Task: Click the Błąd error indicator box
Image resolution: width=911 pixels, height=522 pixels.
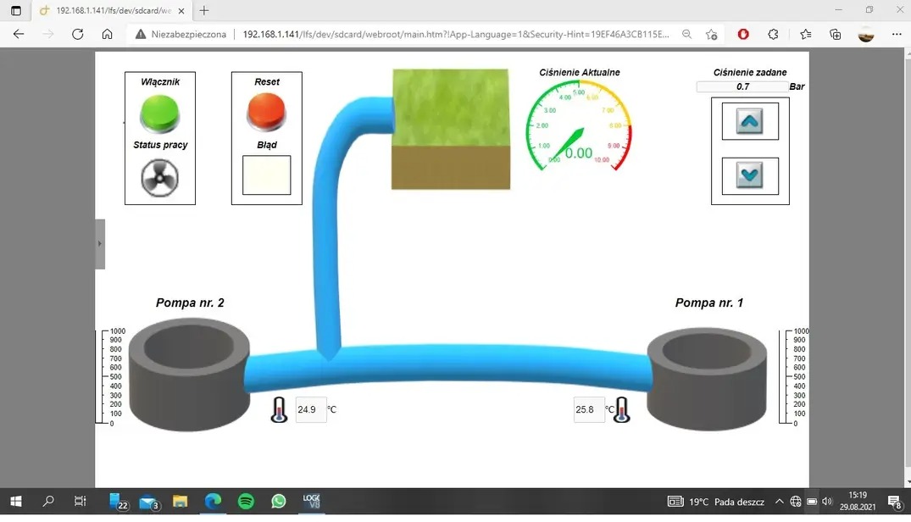Action: point(266,175)
